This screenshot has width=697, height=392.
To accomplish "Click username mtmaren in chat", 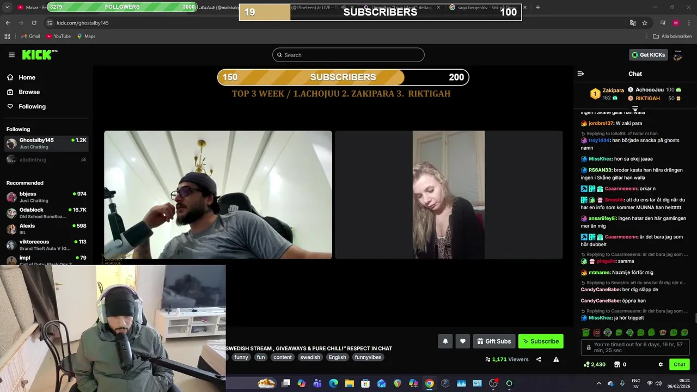I will coord(599,273).
